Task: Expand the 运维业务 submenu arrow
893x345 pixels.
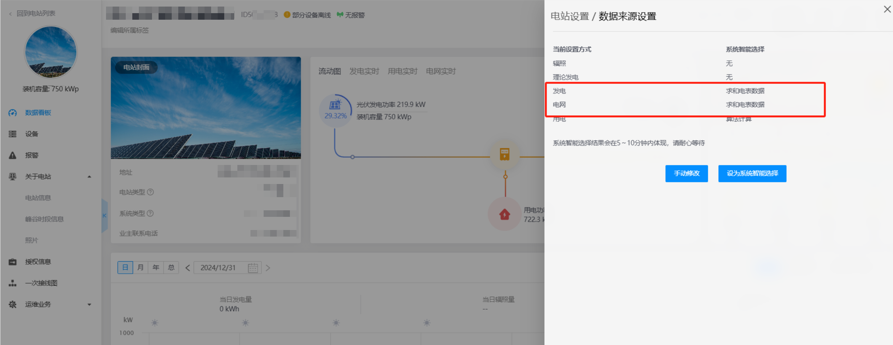Action: coord(89,305)
